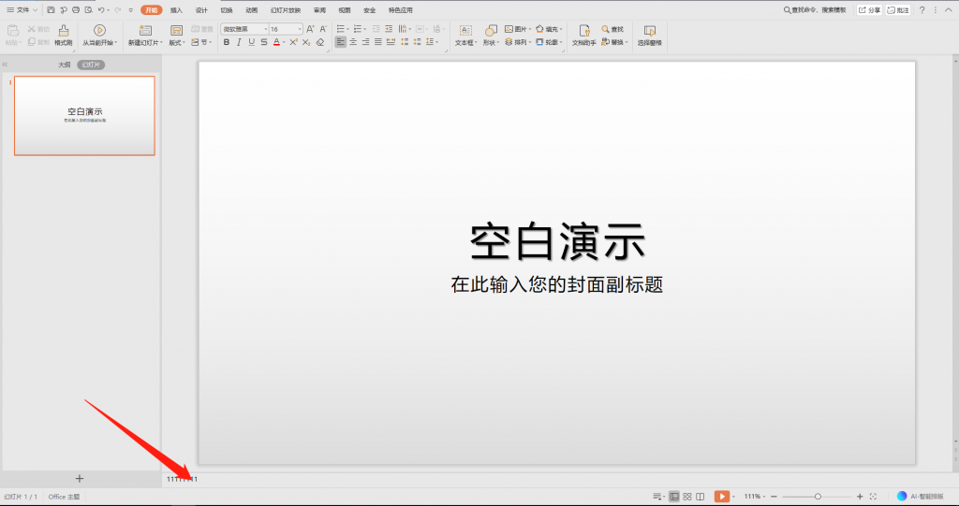Switch to the Design (设计) tab

[201, 9]
